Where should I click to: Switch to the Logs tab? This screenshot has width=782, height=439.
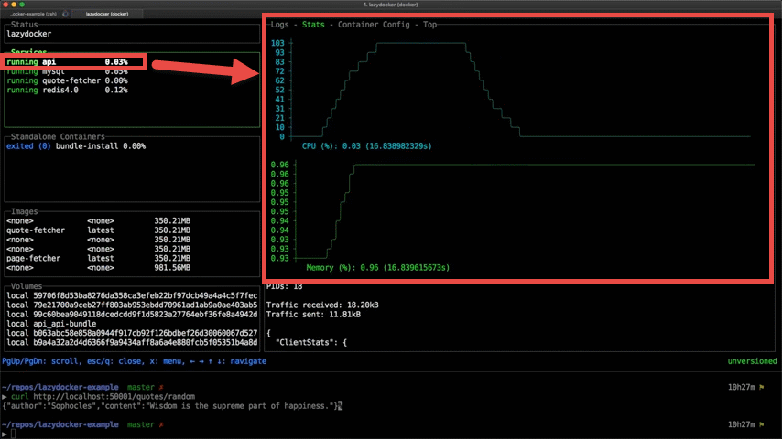(281, 24)
